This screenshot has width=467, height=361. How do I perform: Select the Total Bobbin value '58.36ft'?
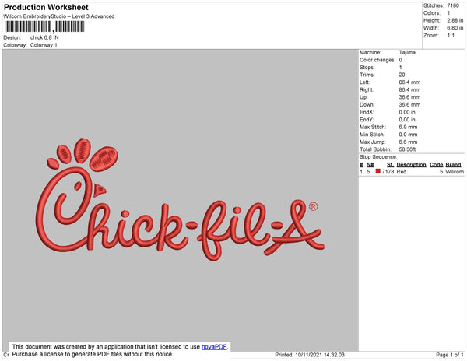click(x=407, y=149)
